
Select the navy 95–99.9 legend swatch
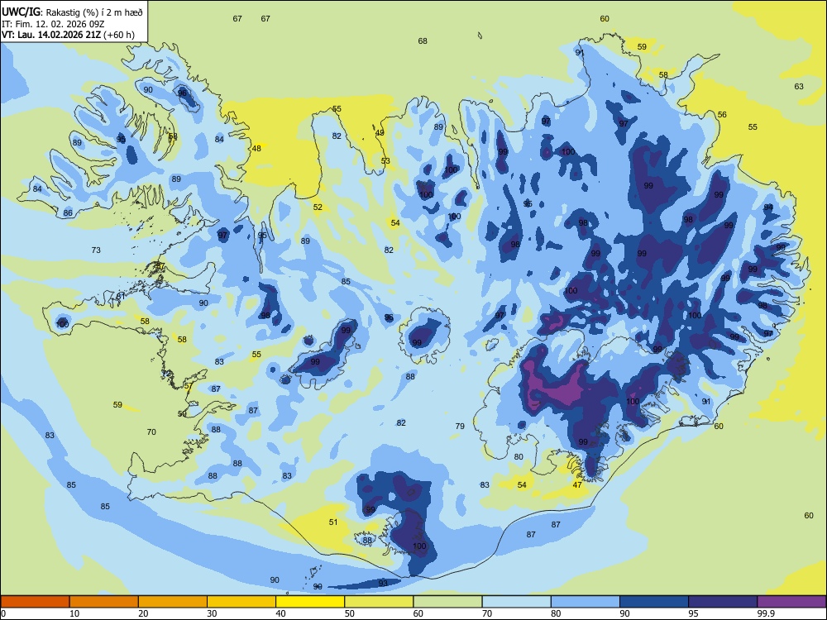723,602
